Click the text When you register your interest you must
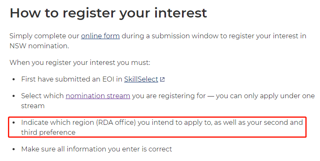Image resolution: width=320 pixels, height=161 pixels. pyautogui.click(x=80, y=62)
